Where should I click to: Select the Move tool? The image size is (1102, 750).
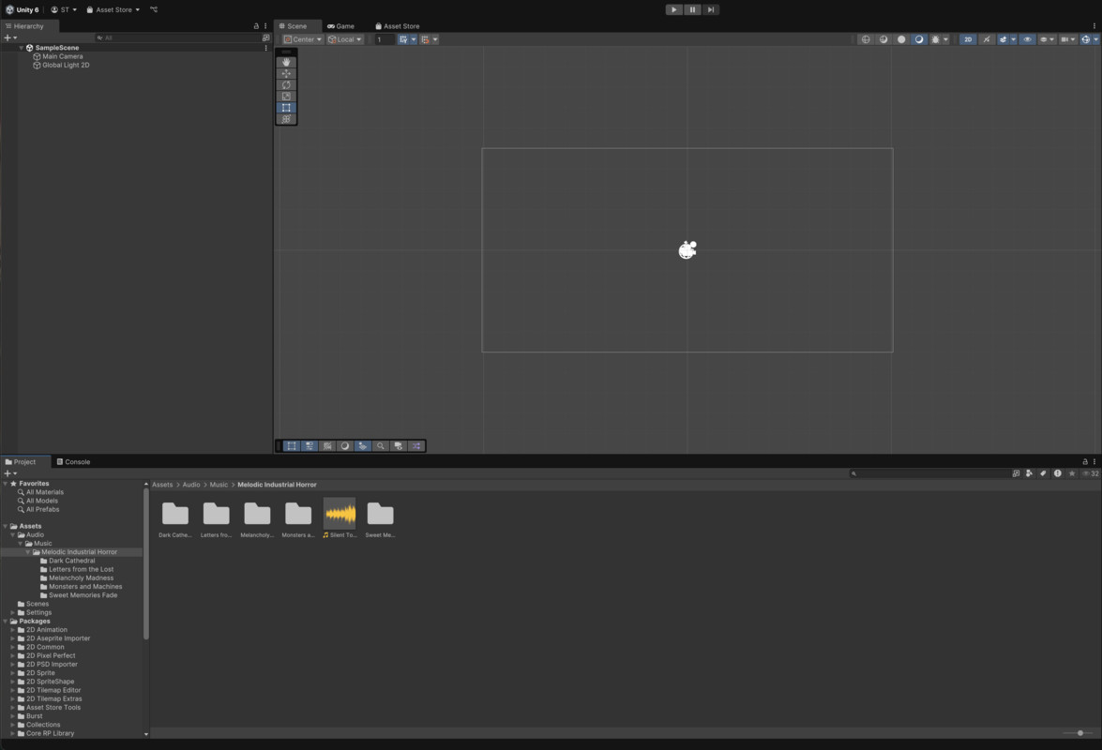pyautogui.click(x=286, y=73)
